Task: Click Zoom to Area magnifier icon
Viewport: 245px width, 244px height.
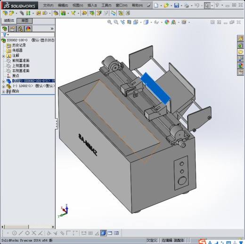Action: tap(116, 22)
